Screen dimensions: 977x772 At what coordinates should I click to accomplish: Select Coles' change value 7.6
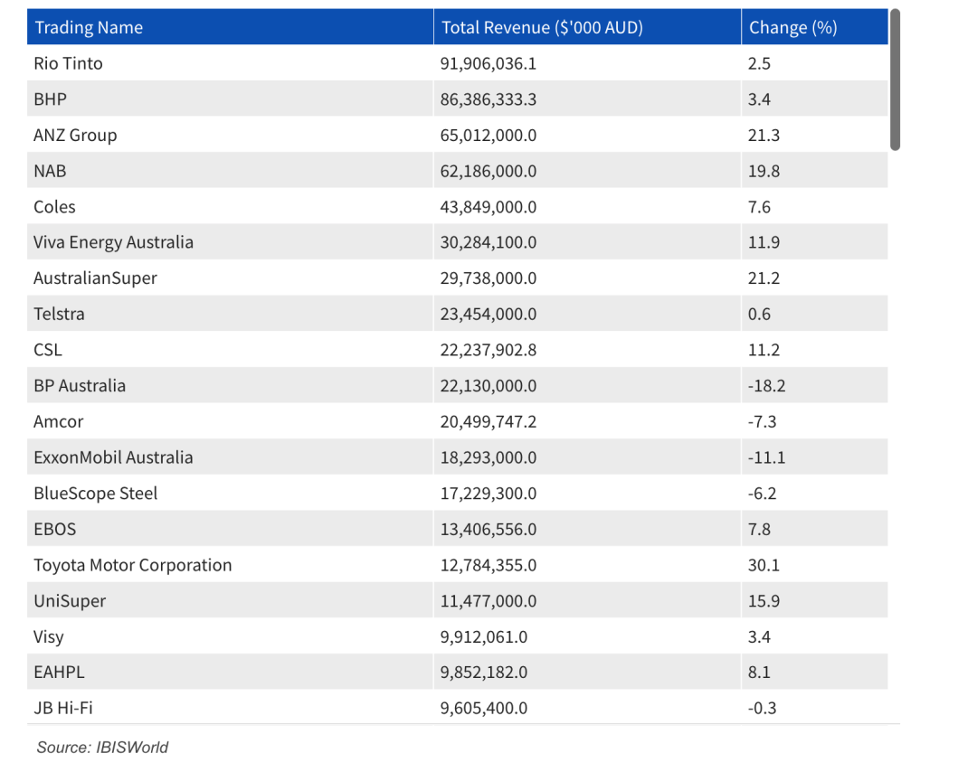tap(760, 207)
